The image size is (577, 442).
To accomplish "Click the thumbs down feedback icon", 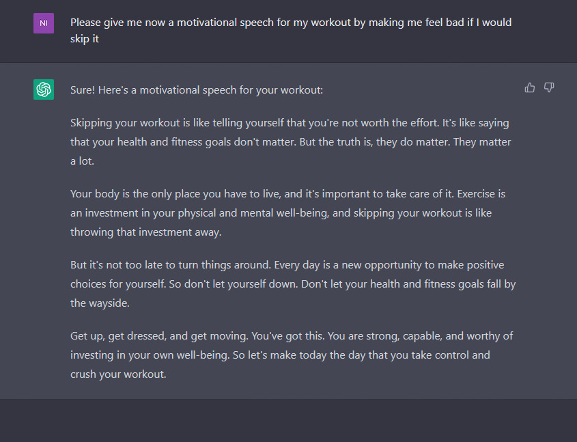I will click(549, 87).
